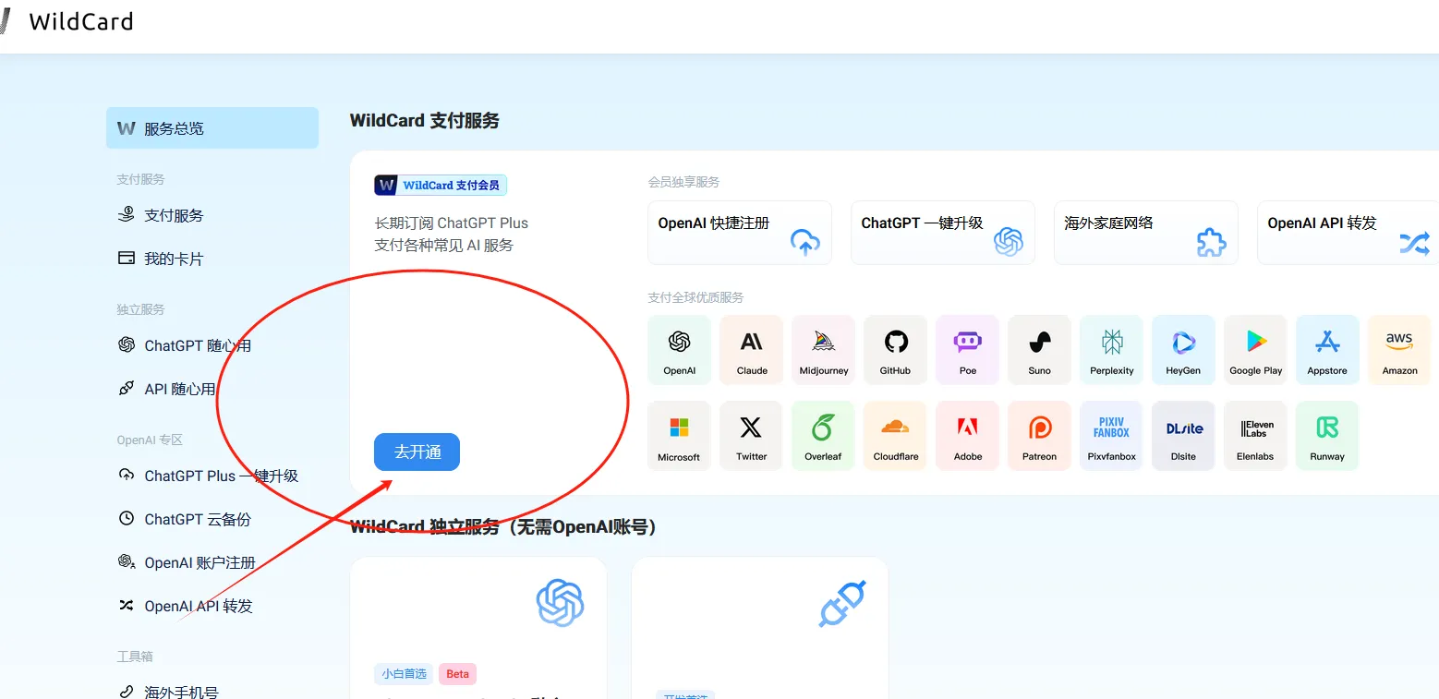Screen dimensions: 1439x699
Task: Select the Cloudflare service icon
Action: [895, 435]
